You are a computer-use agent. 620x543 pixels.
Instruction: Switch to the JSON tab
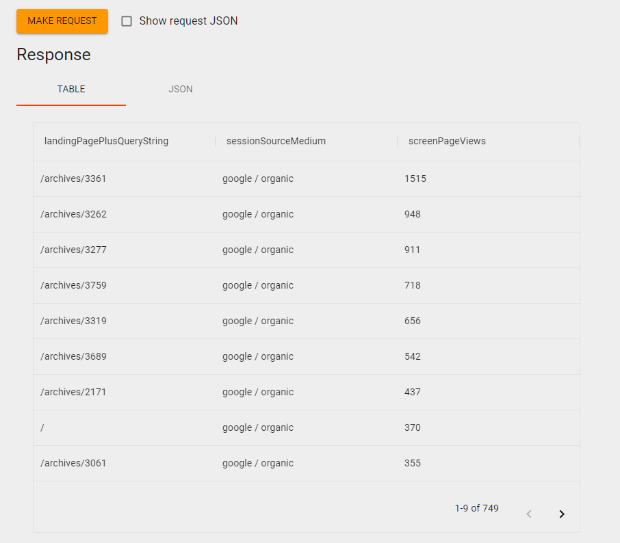click(x=180, y=90)
